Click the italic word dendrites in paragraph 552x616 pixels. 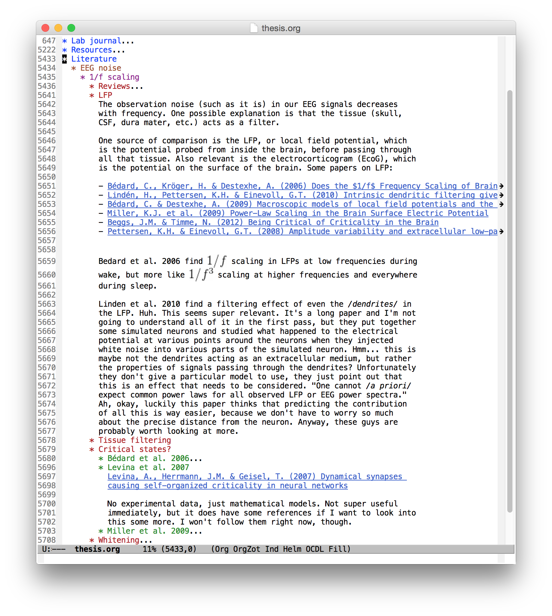tap(373, 304)
